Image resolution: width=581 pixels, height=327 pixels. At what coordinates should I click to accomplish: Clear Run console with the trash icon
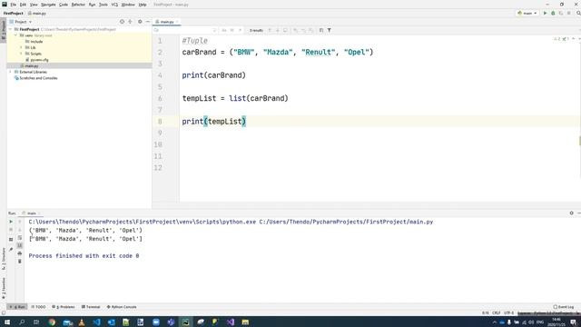20,262
